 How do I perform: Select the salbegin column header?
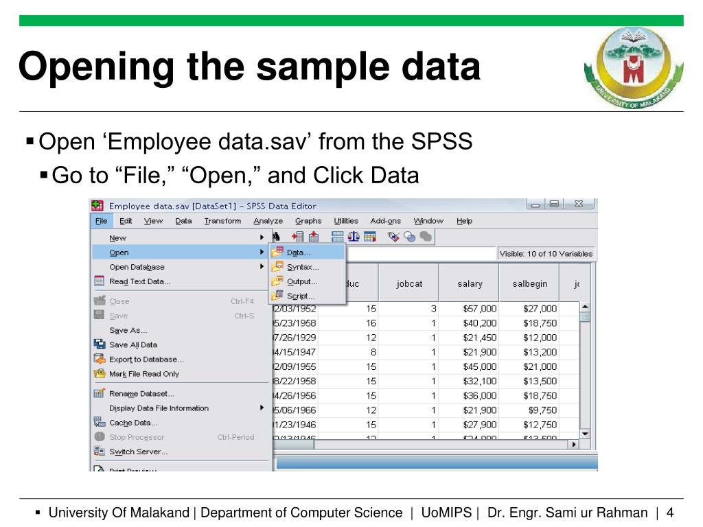[529, 283]
